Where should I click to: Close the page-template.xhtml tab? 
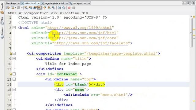click(x=67, y=3)
